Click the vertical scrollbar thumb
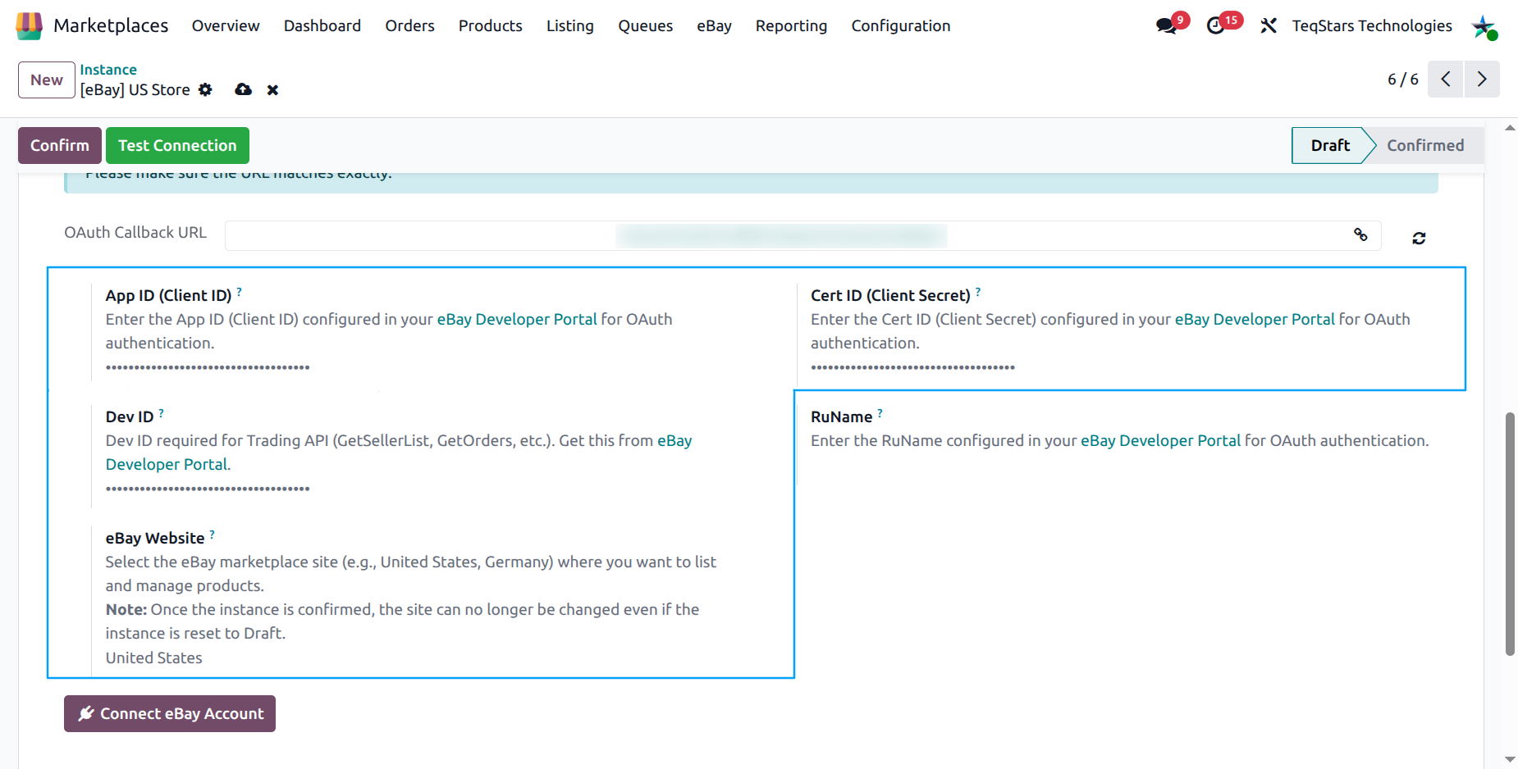The image size is (1518, 769). (x=1510, y=534)
